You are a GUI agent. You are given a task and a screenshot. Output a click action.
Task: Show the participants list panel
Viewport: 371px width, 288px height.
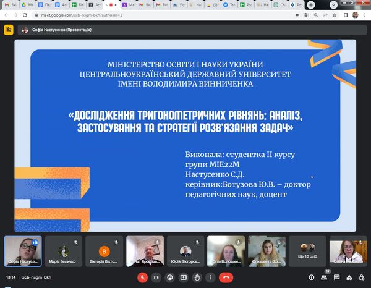326,277
